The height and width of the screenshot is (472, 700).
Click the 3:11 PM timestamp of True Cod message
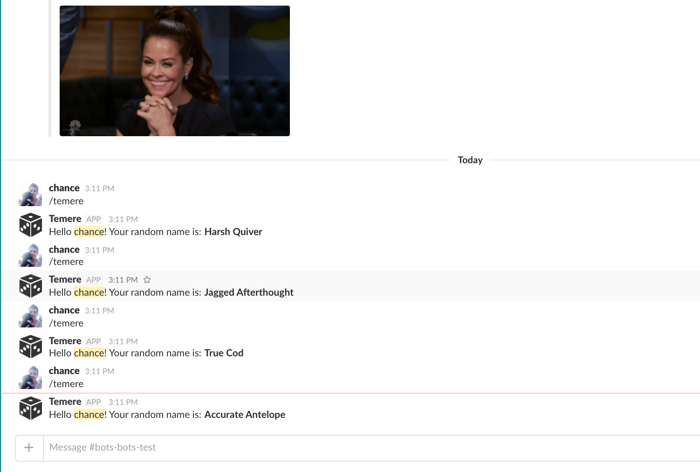[123, 341]
